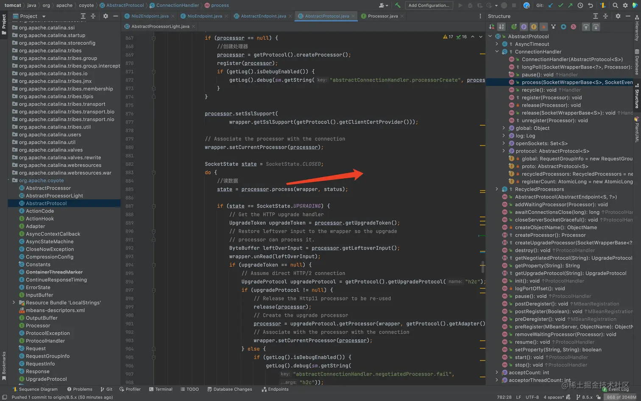
Task: Click the Git Update Project arrow
Action: pyautogui.click(x=551, y=6)
